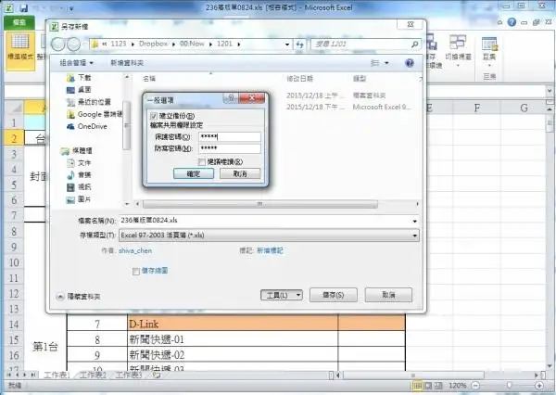Open the Organize dropdown menu
Screen dimensions: 556x395
[76, 63]
